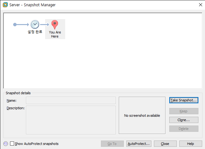The height and width of the screenshot is (149, 205).
Task: Click the Delete button
Action: pos(184,129)
